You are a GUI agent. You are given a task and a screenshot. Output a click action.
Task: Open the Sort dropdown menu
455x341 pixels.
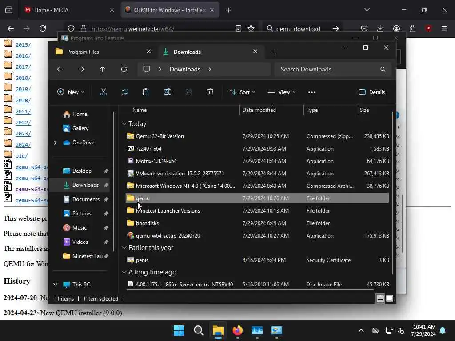[242, 92]
